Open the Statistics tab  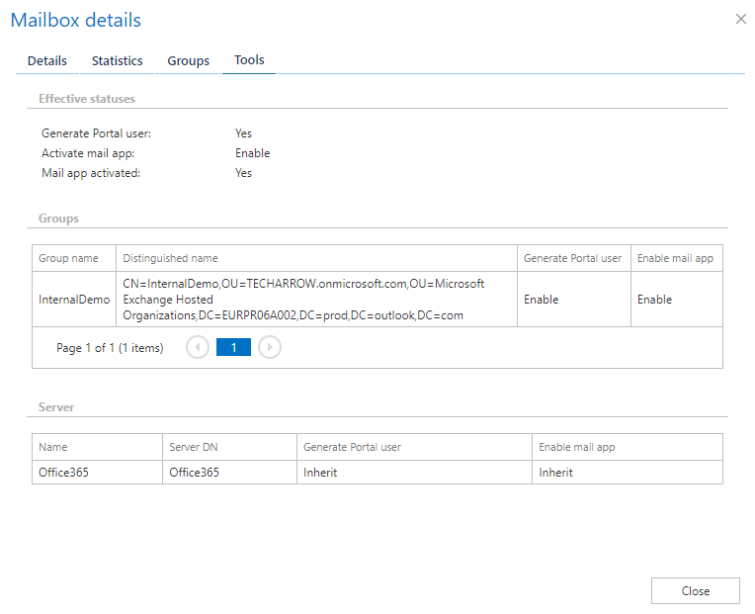(117, 60)
